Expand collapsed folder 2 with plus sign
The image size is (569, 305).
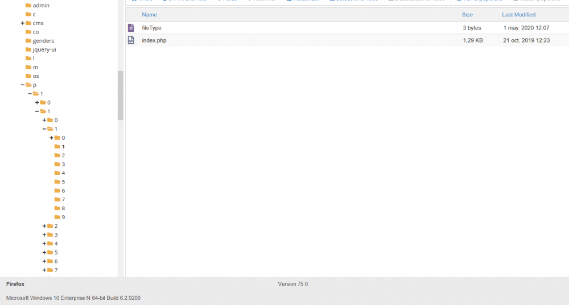point(44,226)
